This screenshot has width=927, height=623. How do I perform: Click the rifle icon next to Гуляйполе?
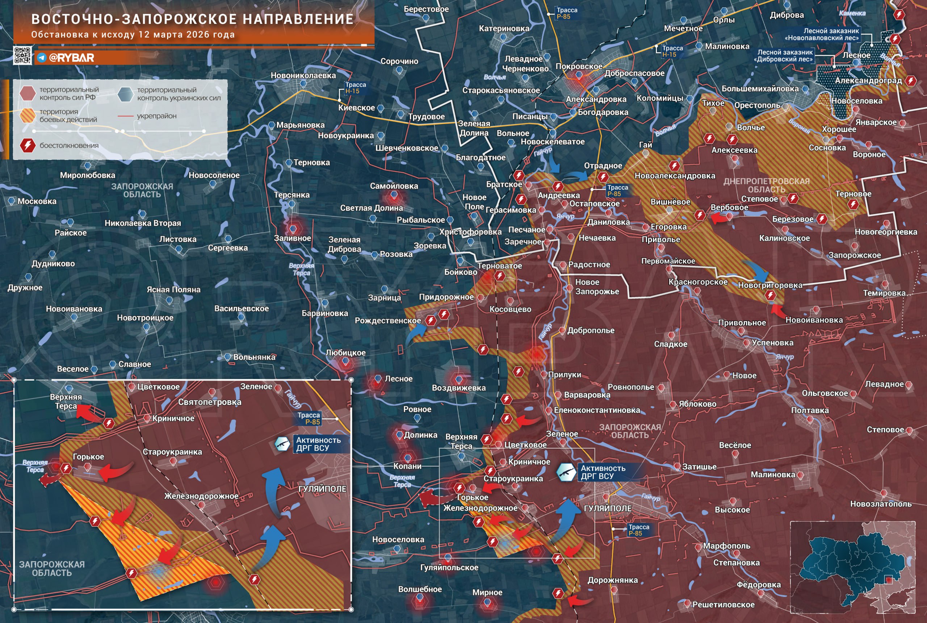click(x=566, y=472)
